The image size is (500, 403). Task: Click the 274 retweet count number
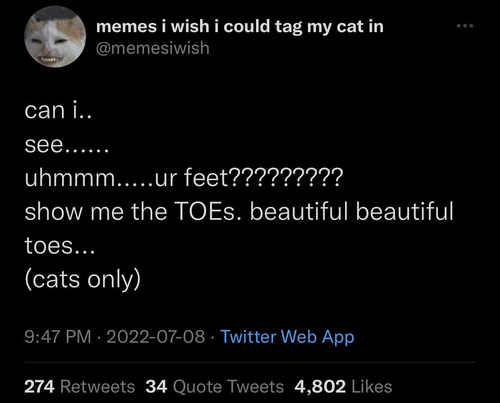tap(39, 387)
